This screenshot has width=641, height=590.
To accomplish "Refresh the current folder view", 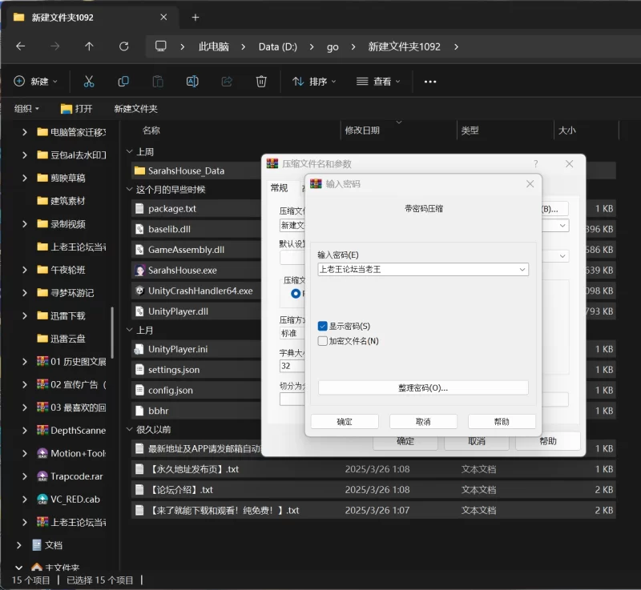I will (x=124, y=46).
